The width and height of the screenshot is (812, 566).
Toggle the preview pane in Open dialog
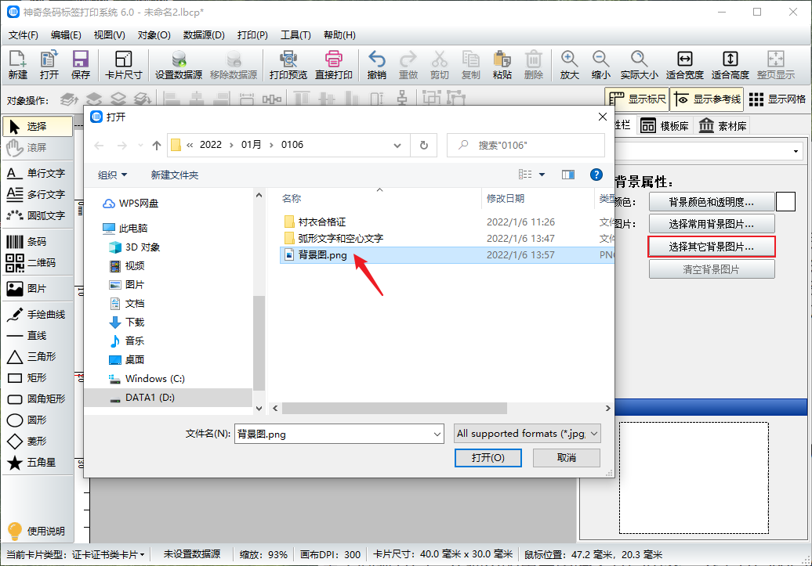pos(568,175)
